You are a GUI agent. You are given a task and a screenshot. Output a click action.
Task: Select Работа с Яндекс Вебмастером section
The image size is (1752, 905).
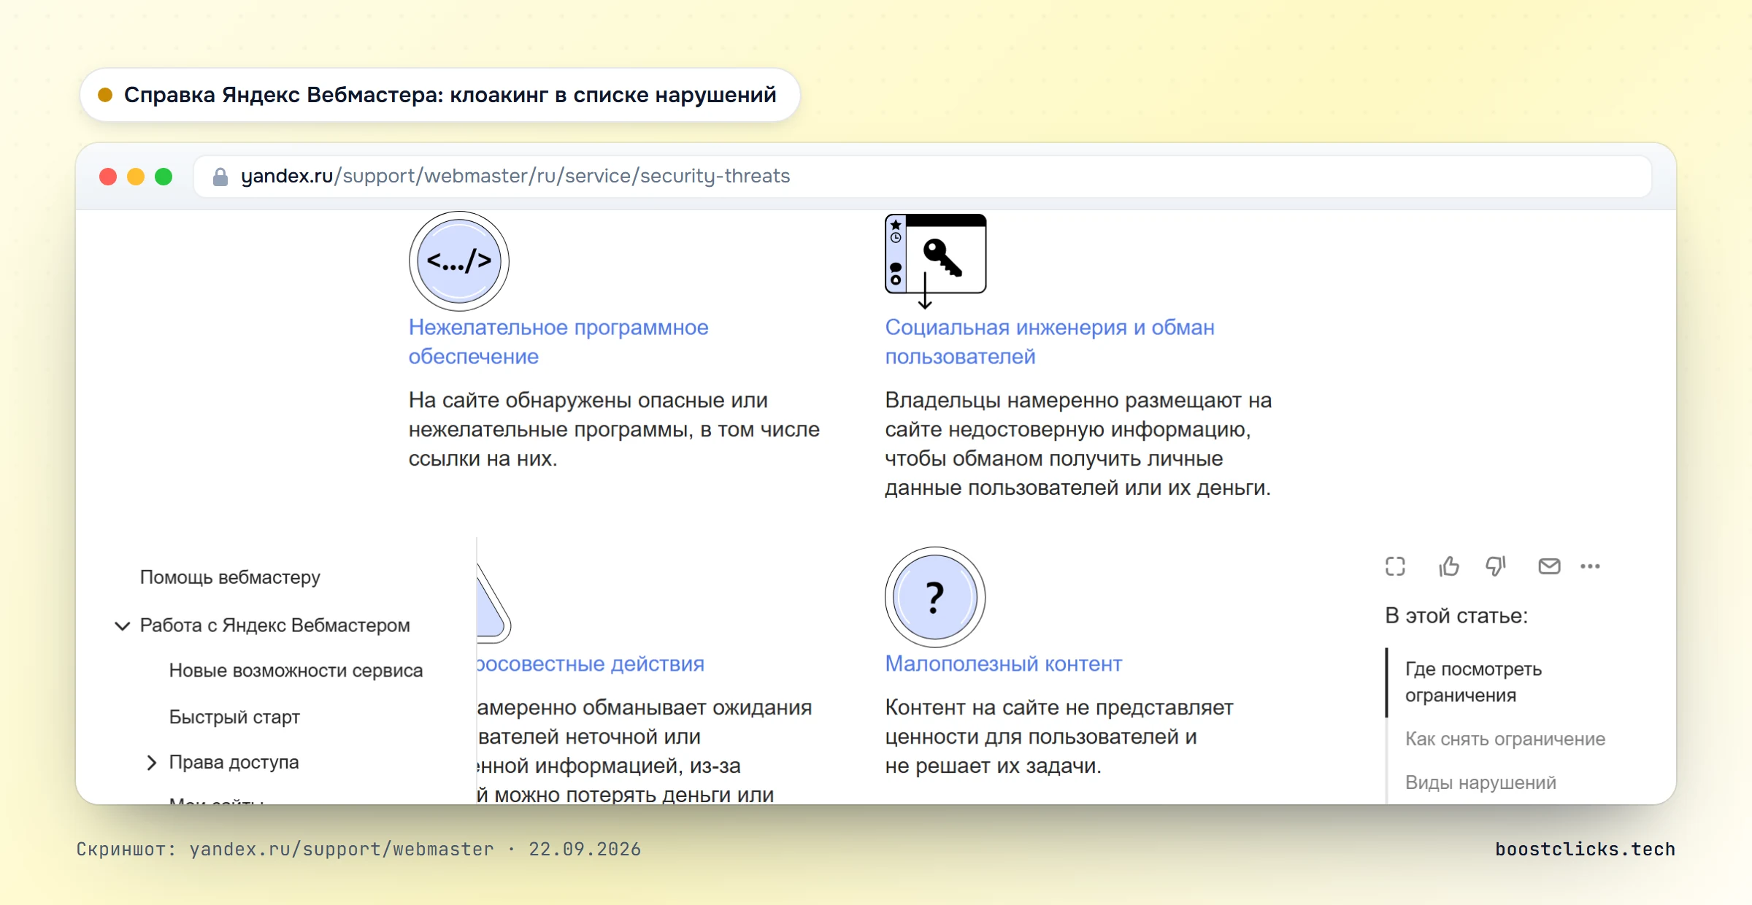274,625
